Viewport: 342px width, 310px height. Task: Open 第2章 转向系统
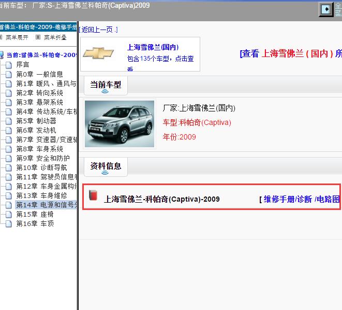[x=39, y=93]
